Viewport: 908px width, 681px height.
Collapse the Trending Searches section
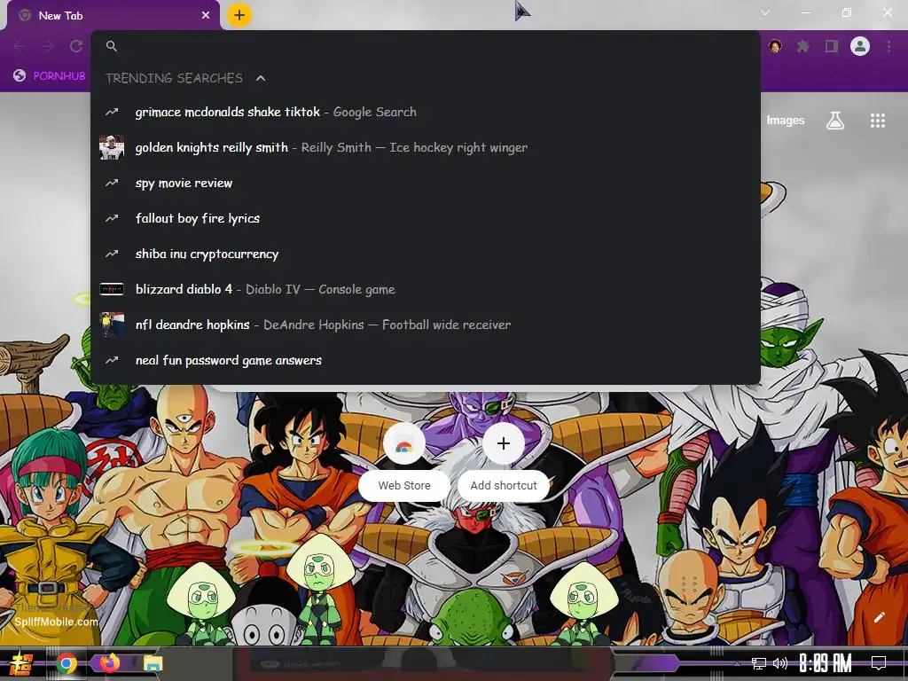(x=261, y=78)
